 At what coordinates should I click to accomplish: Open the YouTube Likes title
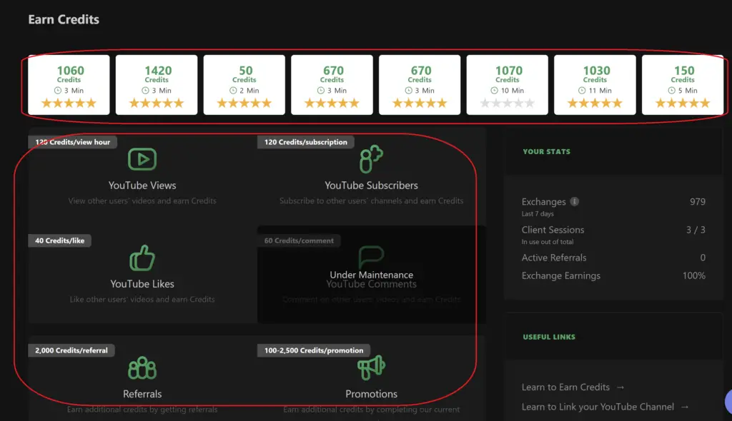pyautogui.click(x=142, y=284)
